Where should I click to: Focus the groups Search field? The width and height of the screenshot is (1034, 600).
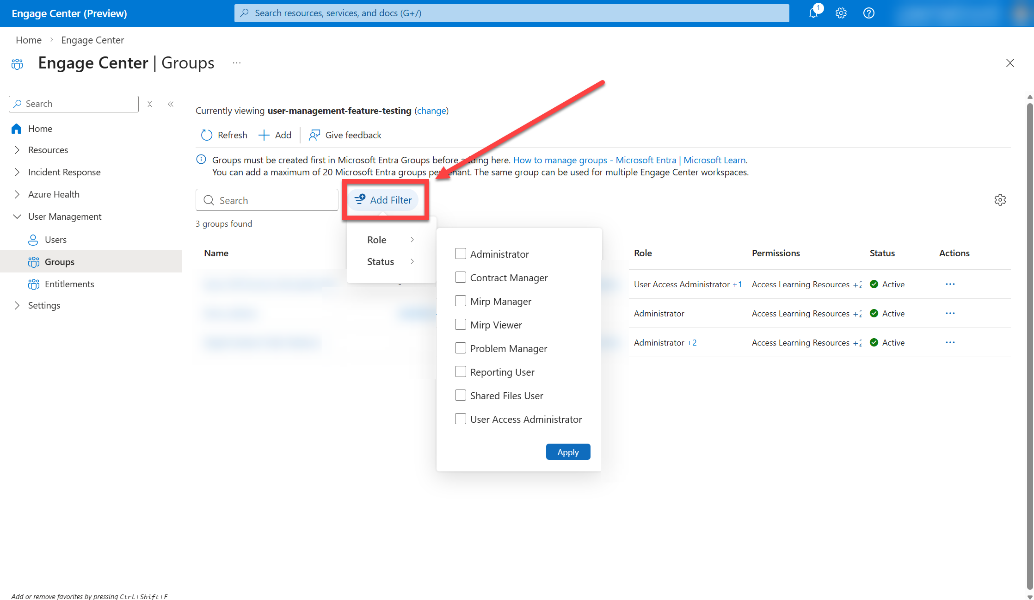point(267,200)
